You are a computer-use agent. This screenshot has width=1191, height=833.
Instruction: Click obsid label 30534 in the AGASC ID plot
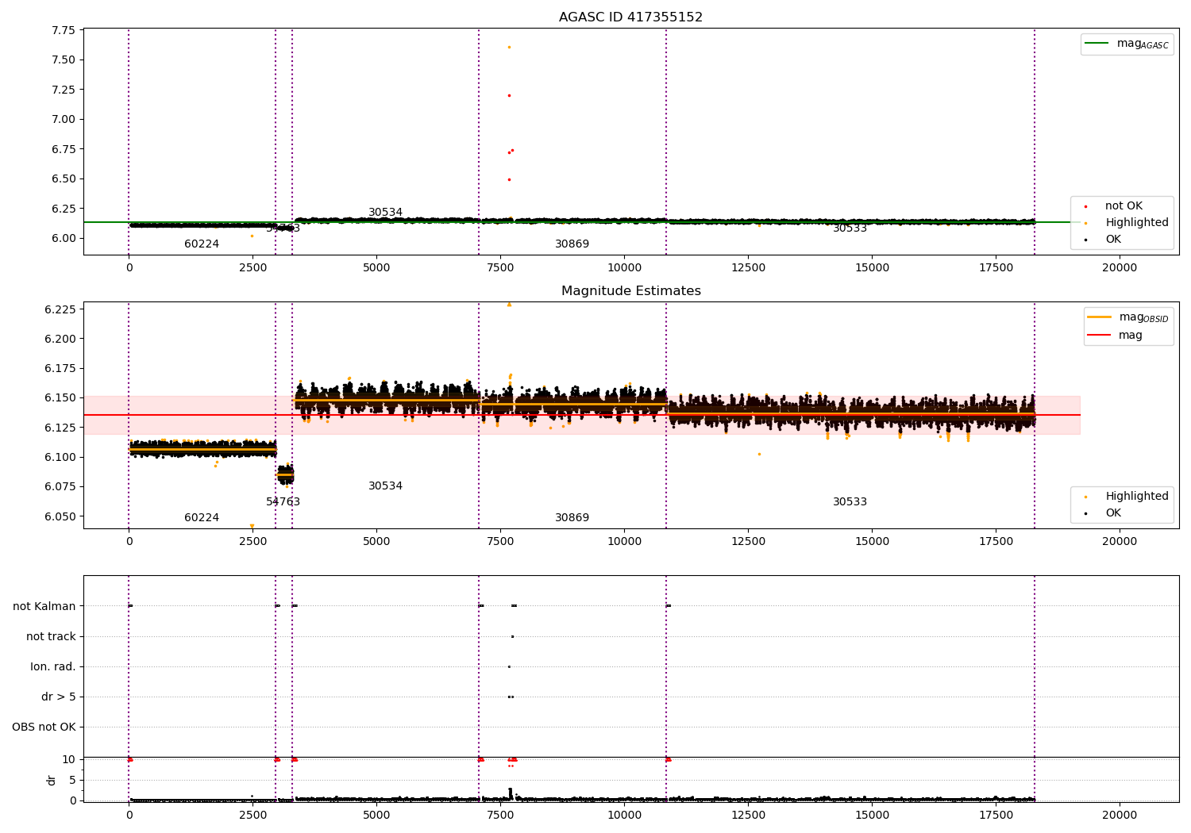pos(385,213)
